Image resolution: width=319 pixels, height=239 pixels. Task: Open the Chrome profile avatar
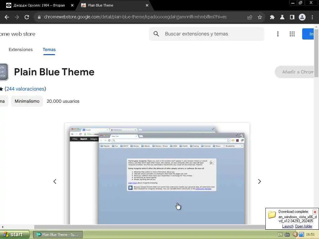tap(302, 17)
